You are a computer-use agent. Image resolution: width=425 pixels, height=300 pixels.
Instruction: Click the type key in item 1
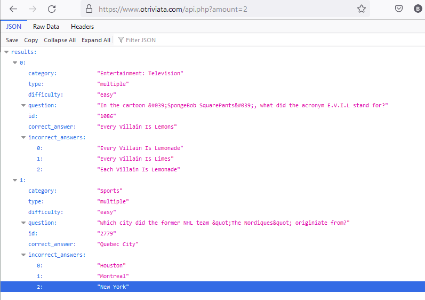click(36, 201)
